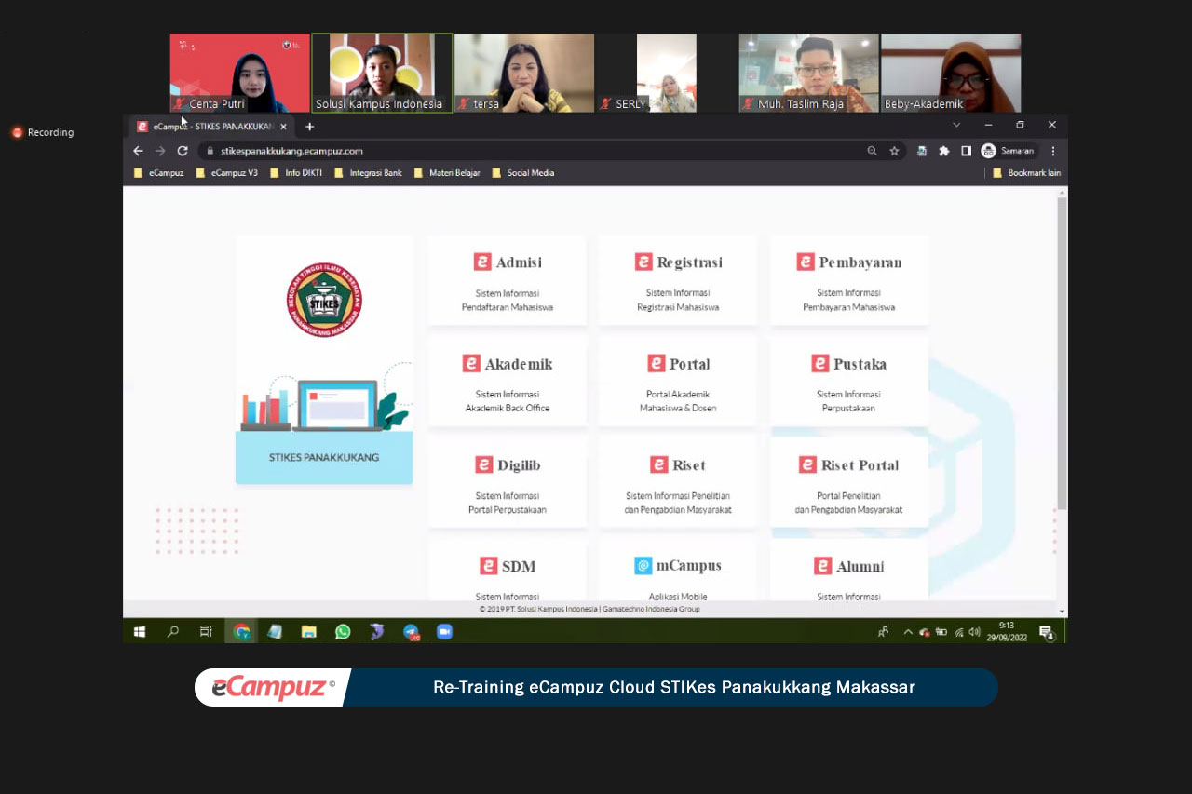Open Windows taskbar search
The height and width of the screenshot is (794, 1192).
pos(172,631)
